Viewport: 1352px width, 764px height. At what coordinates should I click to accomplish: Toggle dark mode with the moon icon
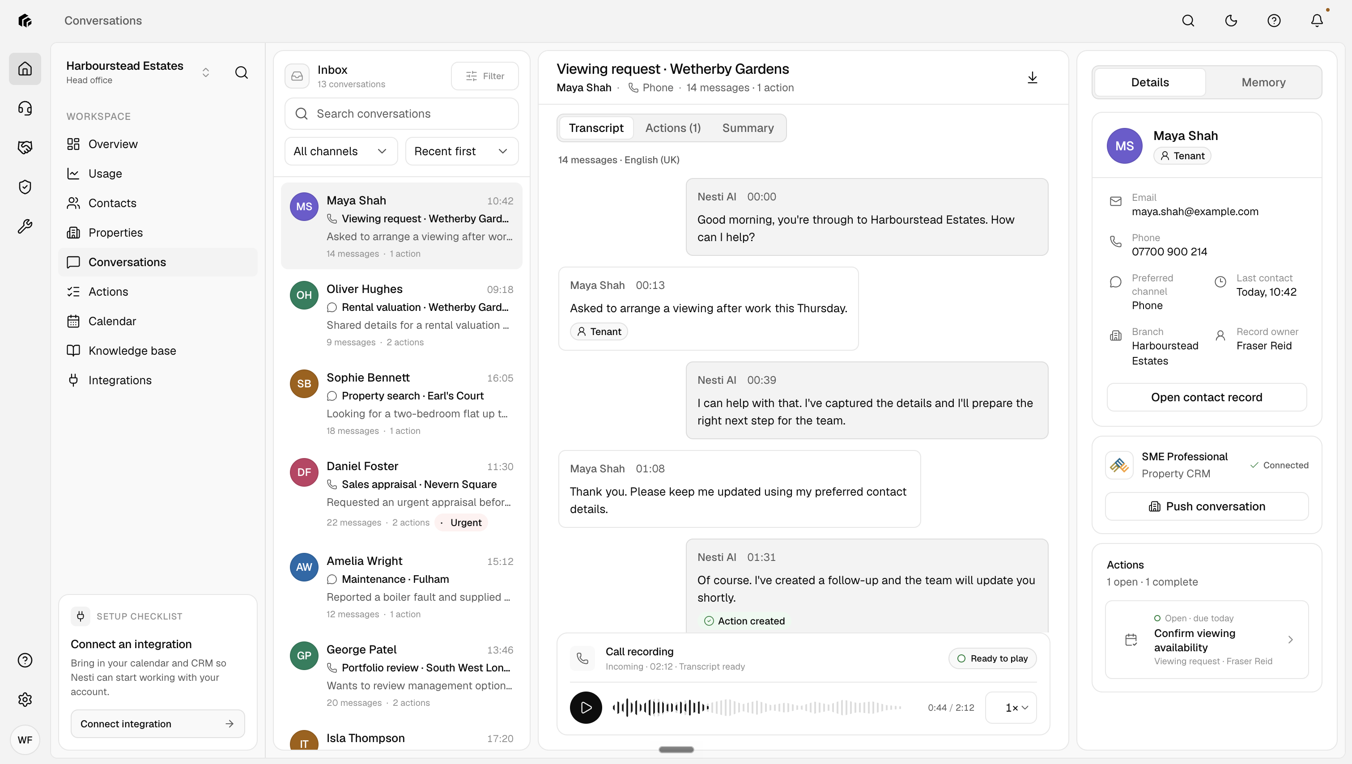(1231, 21)
